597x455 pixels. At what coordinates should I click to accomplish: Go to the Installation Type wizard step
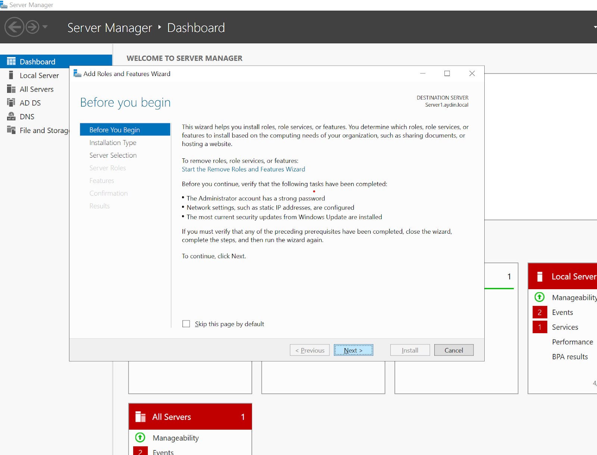pos(113,142)
